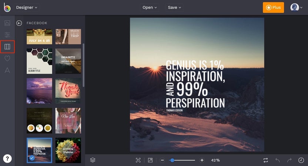Image resolution: width=308 pixels, height=166 pixels.
Task: Select the checked Genius quote template
Action: click(40, 150)
